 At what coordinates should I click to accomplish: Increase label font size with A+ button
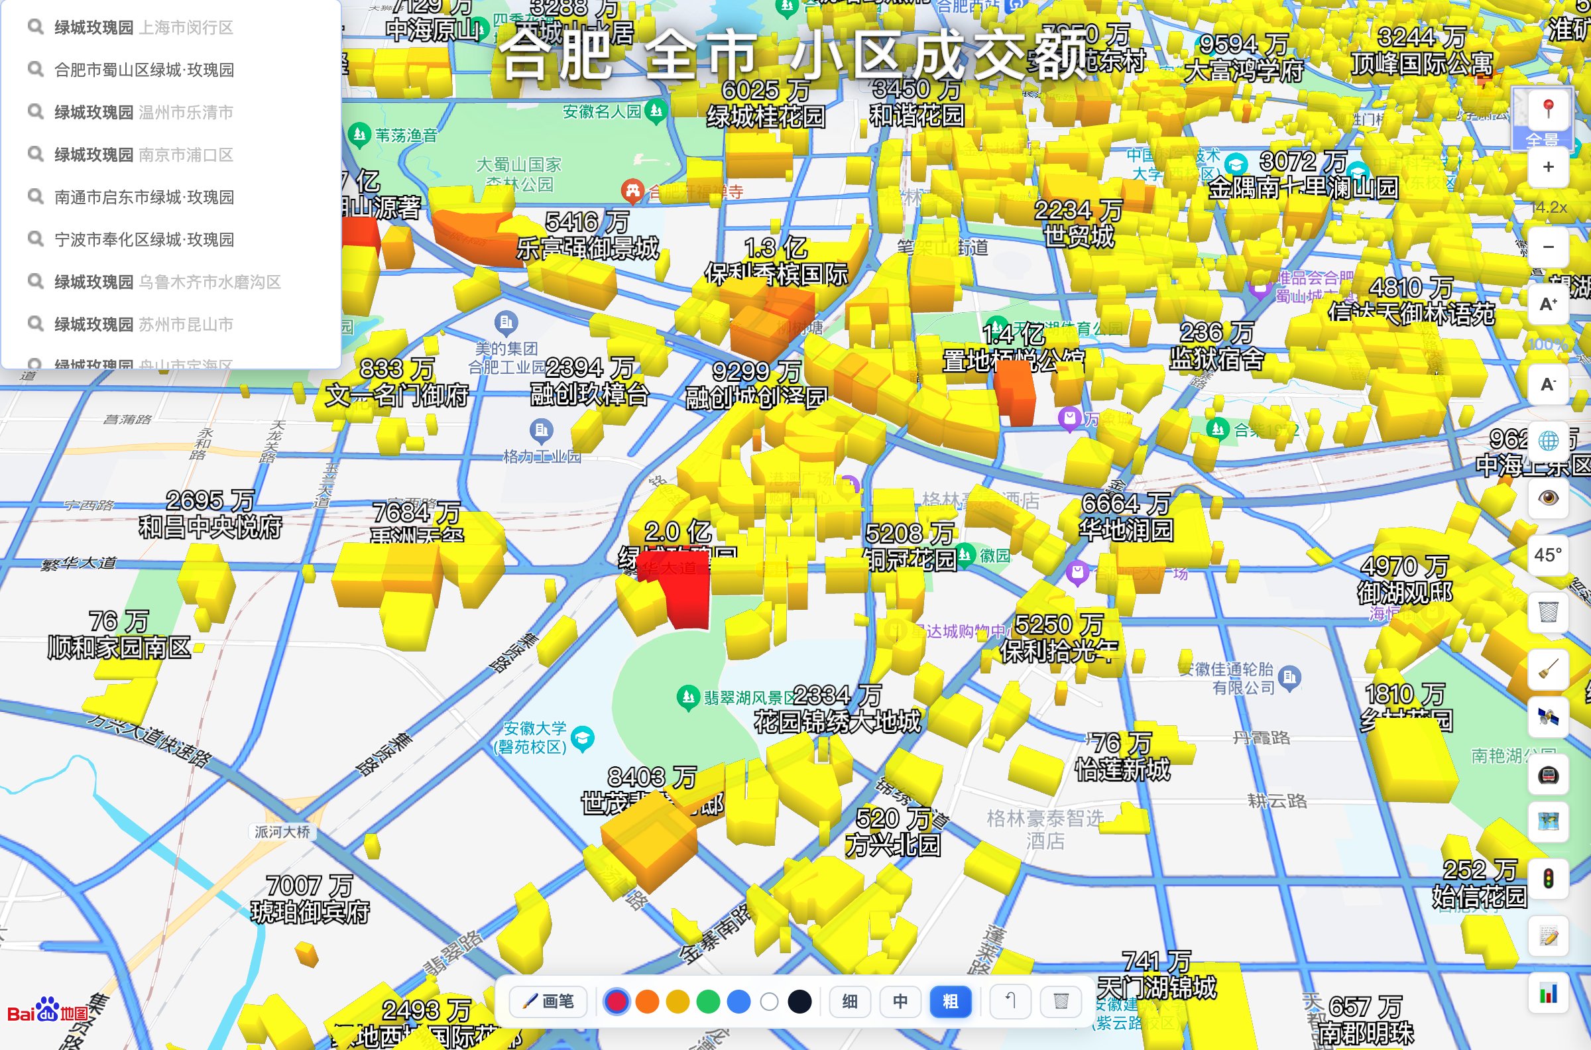(1547, 305)
